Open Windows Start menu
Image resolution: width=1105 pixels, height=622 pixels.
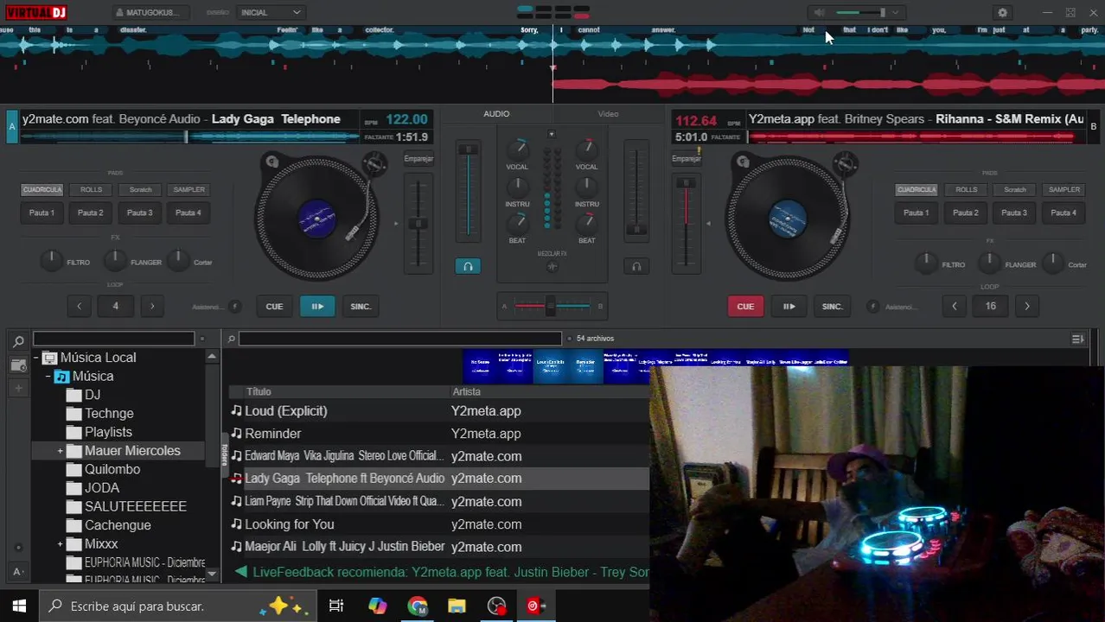[19, 606]
